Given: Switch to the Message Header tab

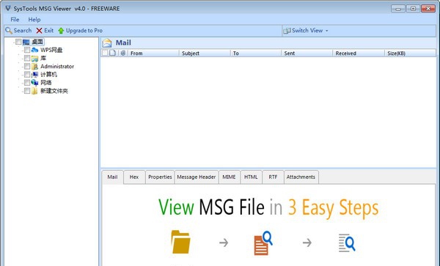Looking at the screenshot, I should 197,177.
